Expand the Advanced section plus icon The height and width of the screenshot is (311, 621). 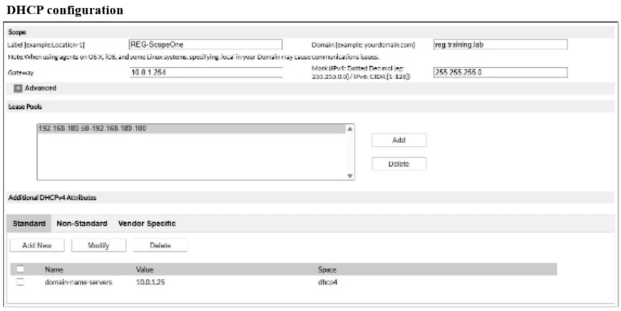pos(18,88)
